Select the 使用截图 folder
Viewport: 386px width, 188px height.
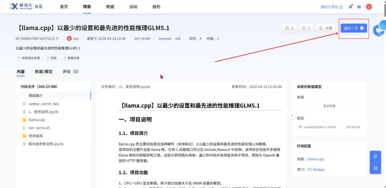point(36,136)
